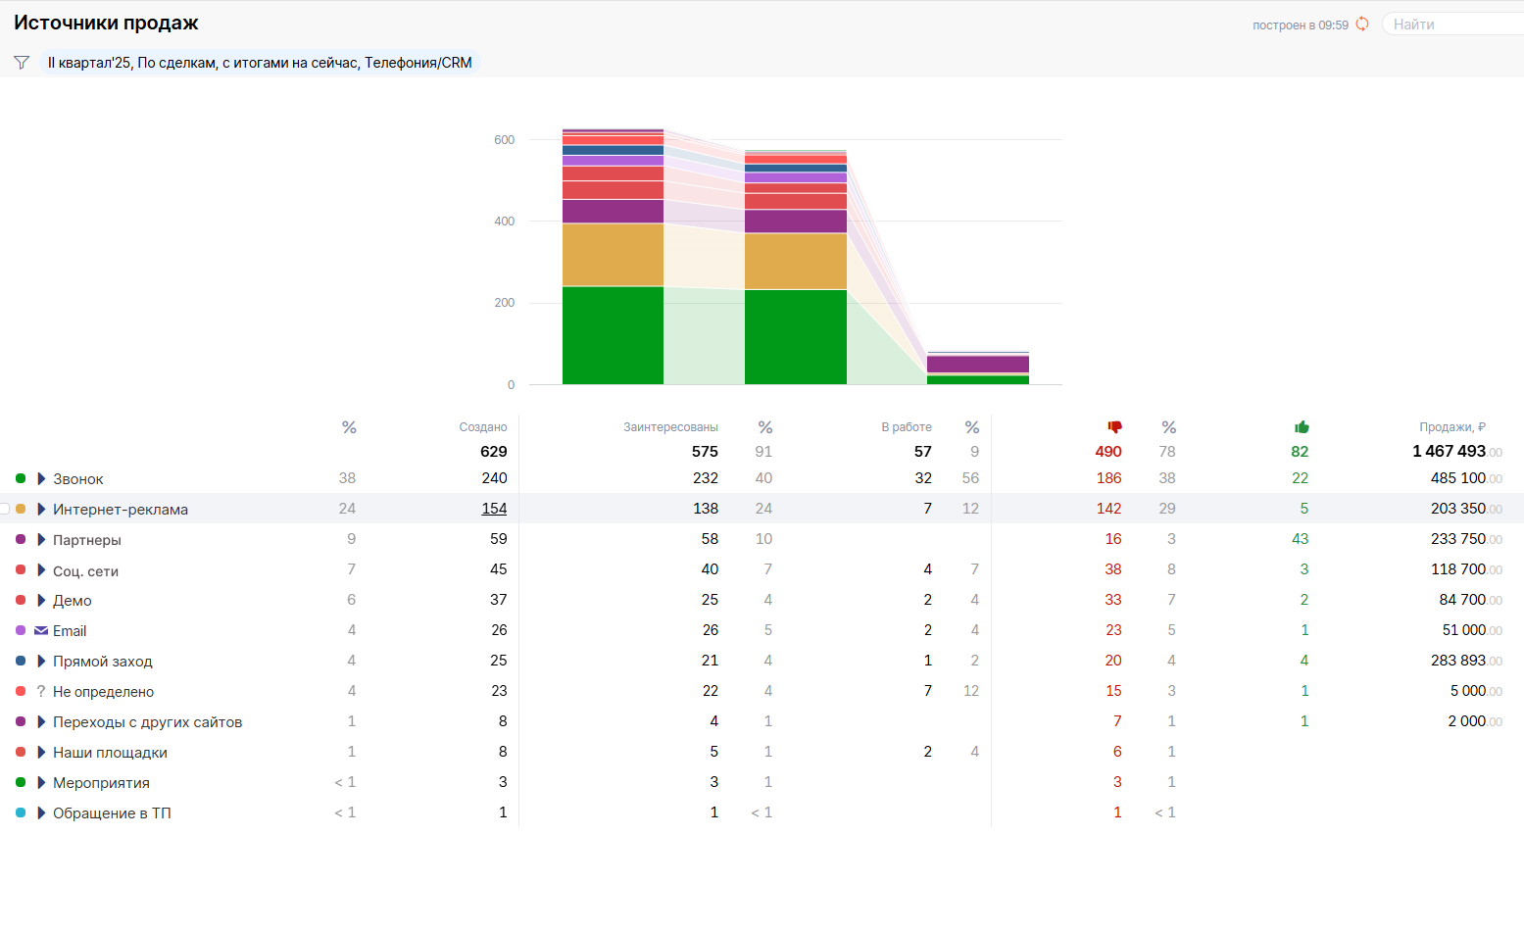Click the Продажи, ₽ column header

pos(1451,427)
